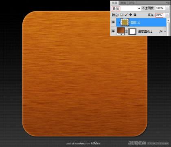Screen dimensions: 171x147
Task: Click the fx icon on 渐变填充 2
Action: pyautogui.click(x=161, y=31)
